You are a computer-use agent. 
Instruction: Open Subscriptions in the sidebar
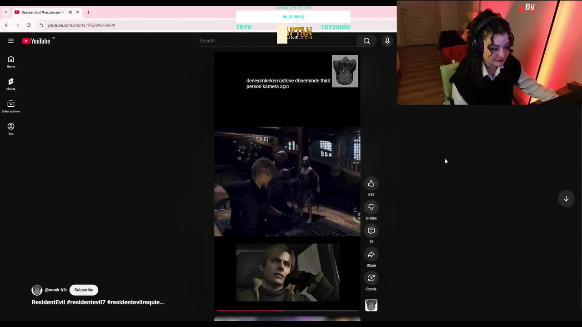pyautogui.click(x=11, y=107)
